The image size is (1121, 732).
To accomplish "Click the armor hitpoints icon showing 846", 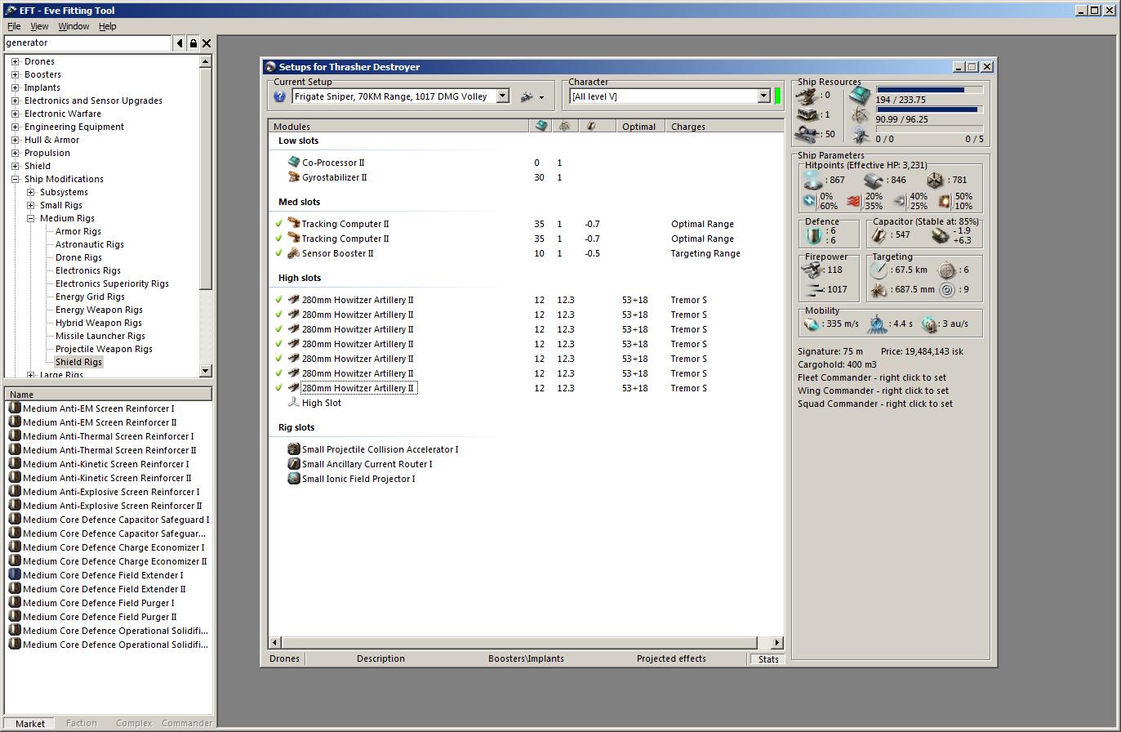I will click(x=874, y=180).
